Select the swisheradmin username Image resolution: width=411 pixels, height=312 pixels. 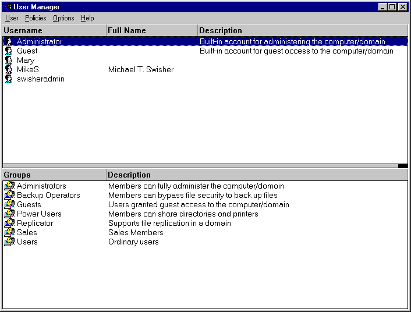[x=41, y=79]
